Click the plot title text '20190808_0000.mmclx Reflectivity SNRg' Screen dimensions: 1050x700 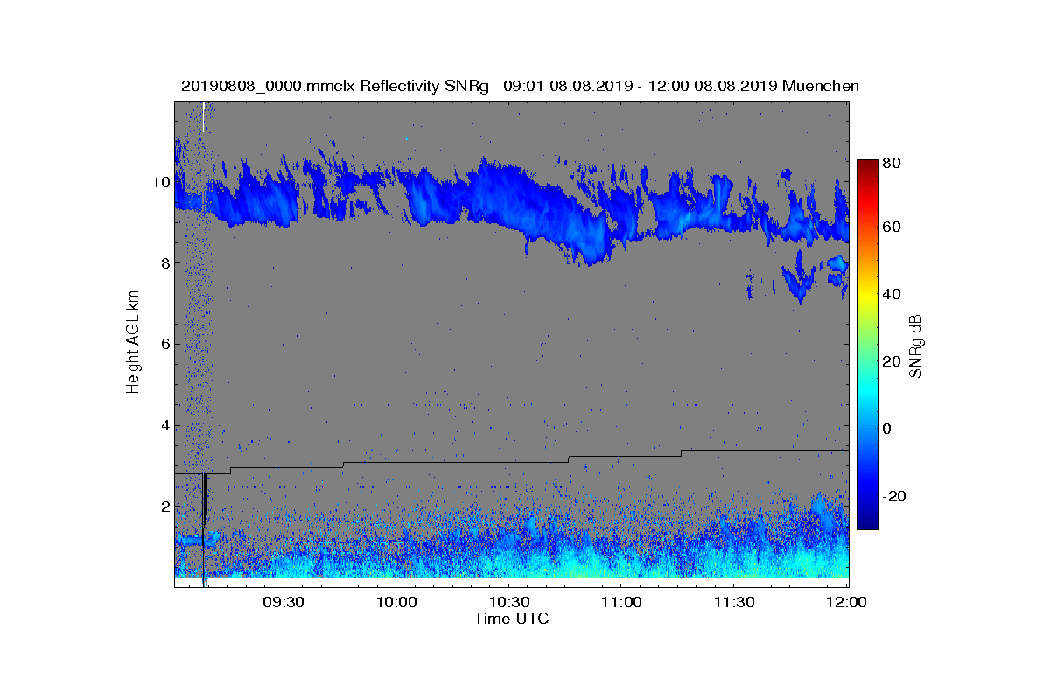coord(334,86)
